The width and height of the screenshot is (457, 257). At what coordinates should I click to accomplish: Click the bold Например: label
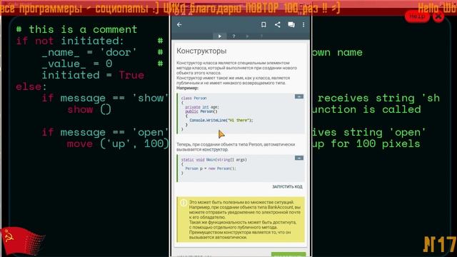tap(187, 88)
